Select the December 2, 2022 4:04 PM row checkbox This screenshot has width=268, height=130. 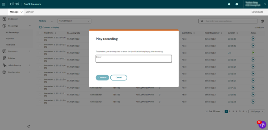[40, 53]
